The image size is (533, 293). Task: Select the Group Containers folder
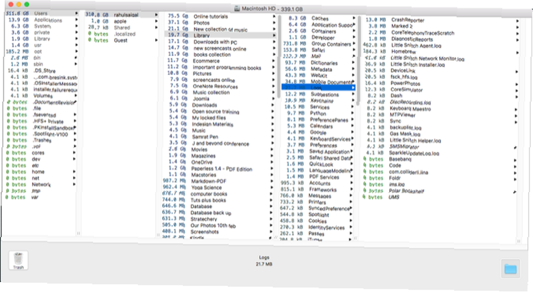click(x=319, y=44)
